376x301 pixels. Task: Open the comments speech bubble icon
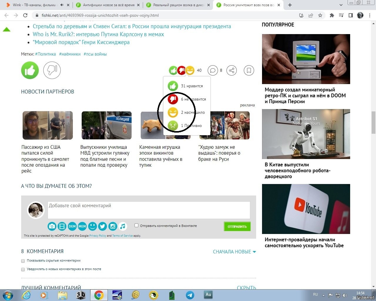click(x=213, y=70)
